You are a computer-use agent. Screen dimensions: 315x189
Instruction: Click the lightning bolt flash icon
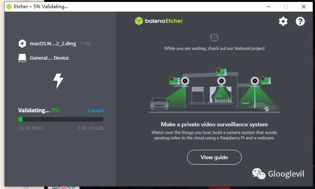(58, 81)
